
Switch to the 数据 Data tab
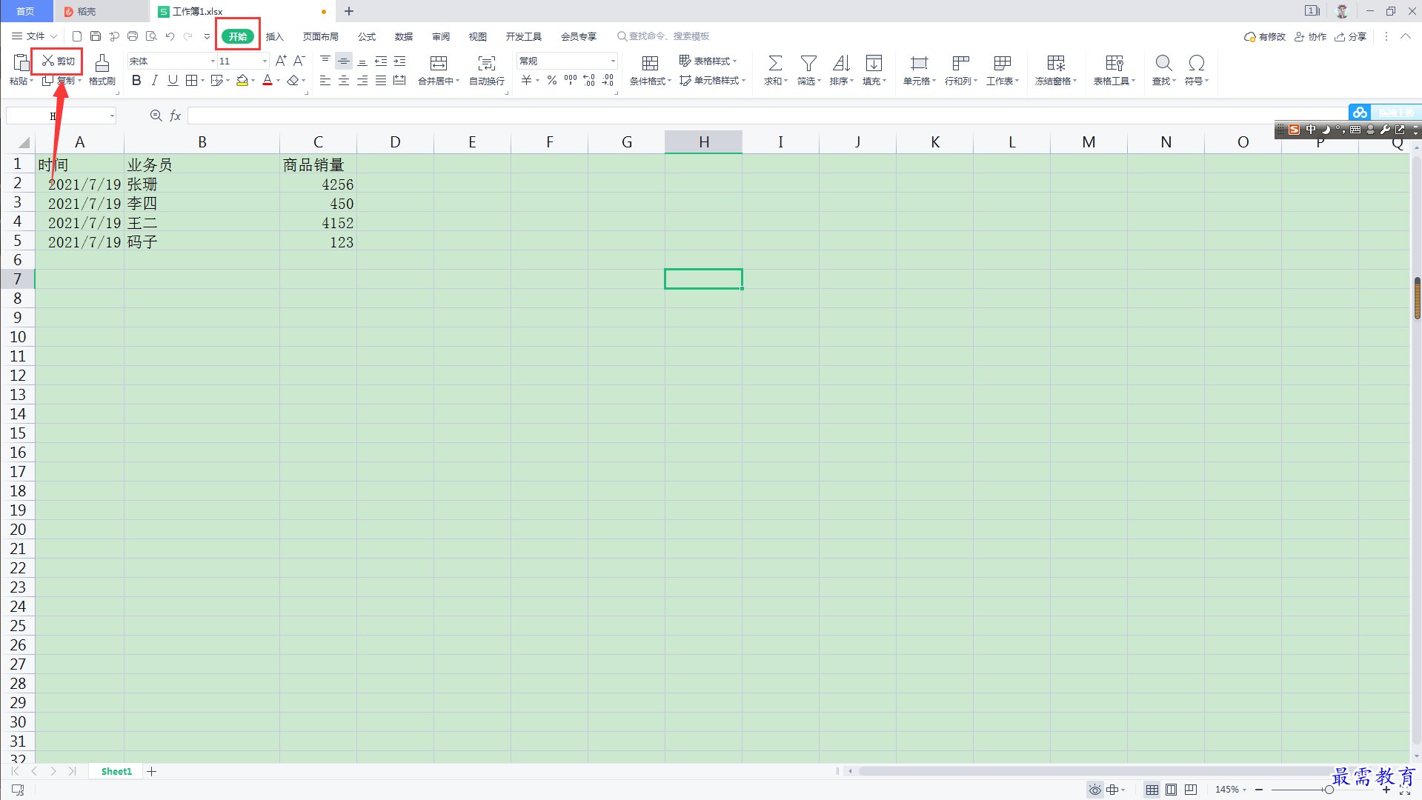coord(403,36)
